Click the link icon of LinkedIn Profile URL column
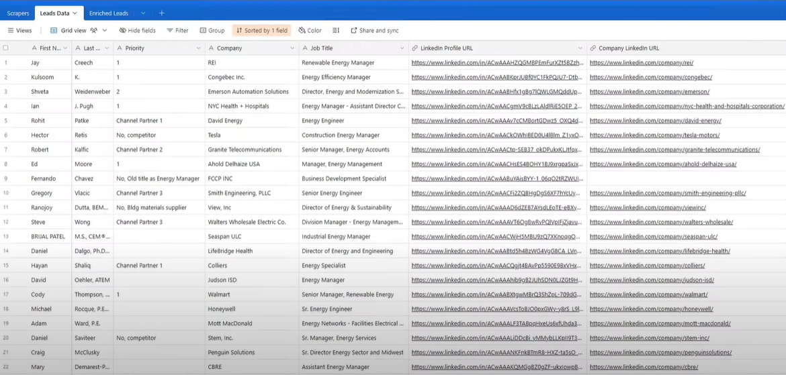 click(x=415, y=48)
